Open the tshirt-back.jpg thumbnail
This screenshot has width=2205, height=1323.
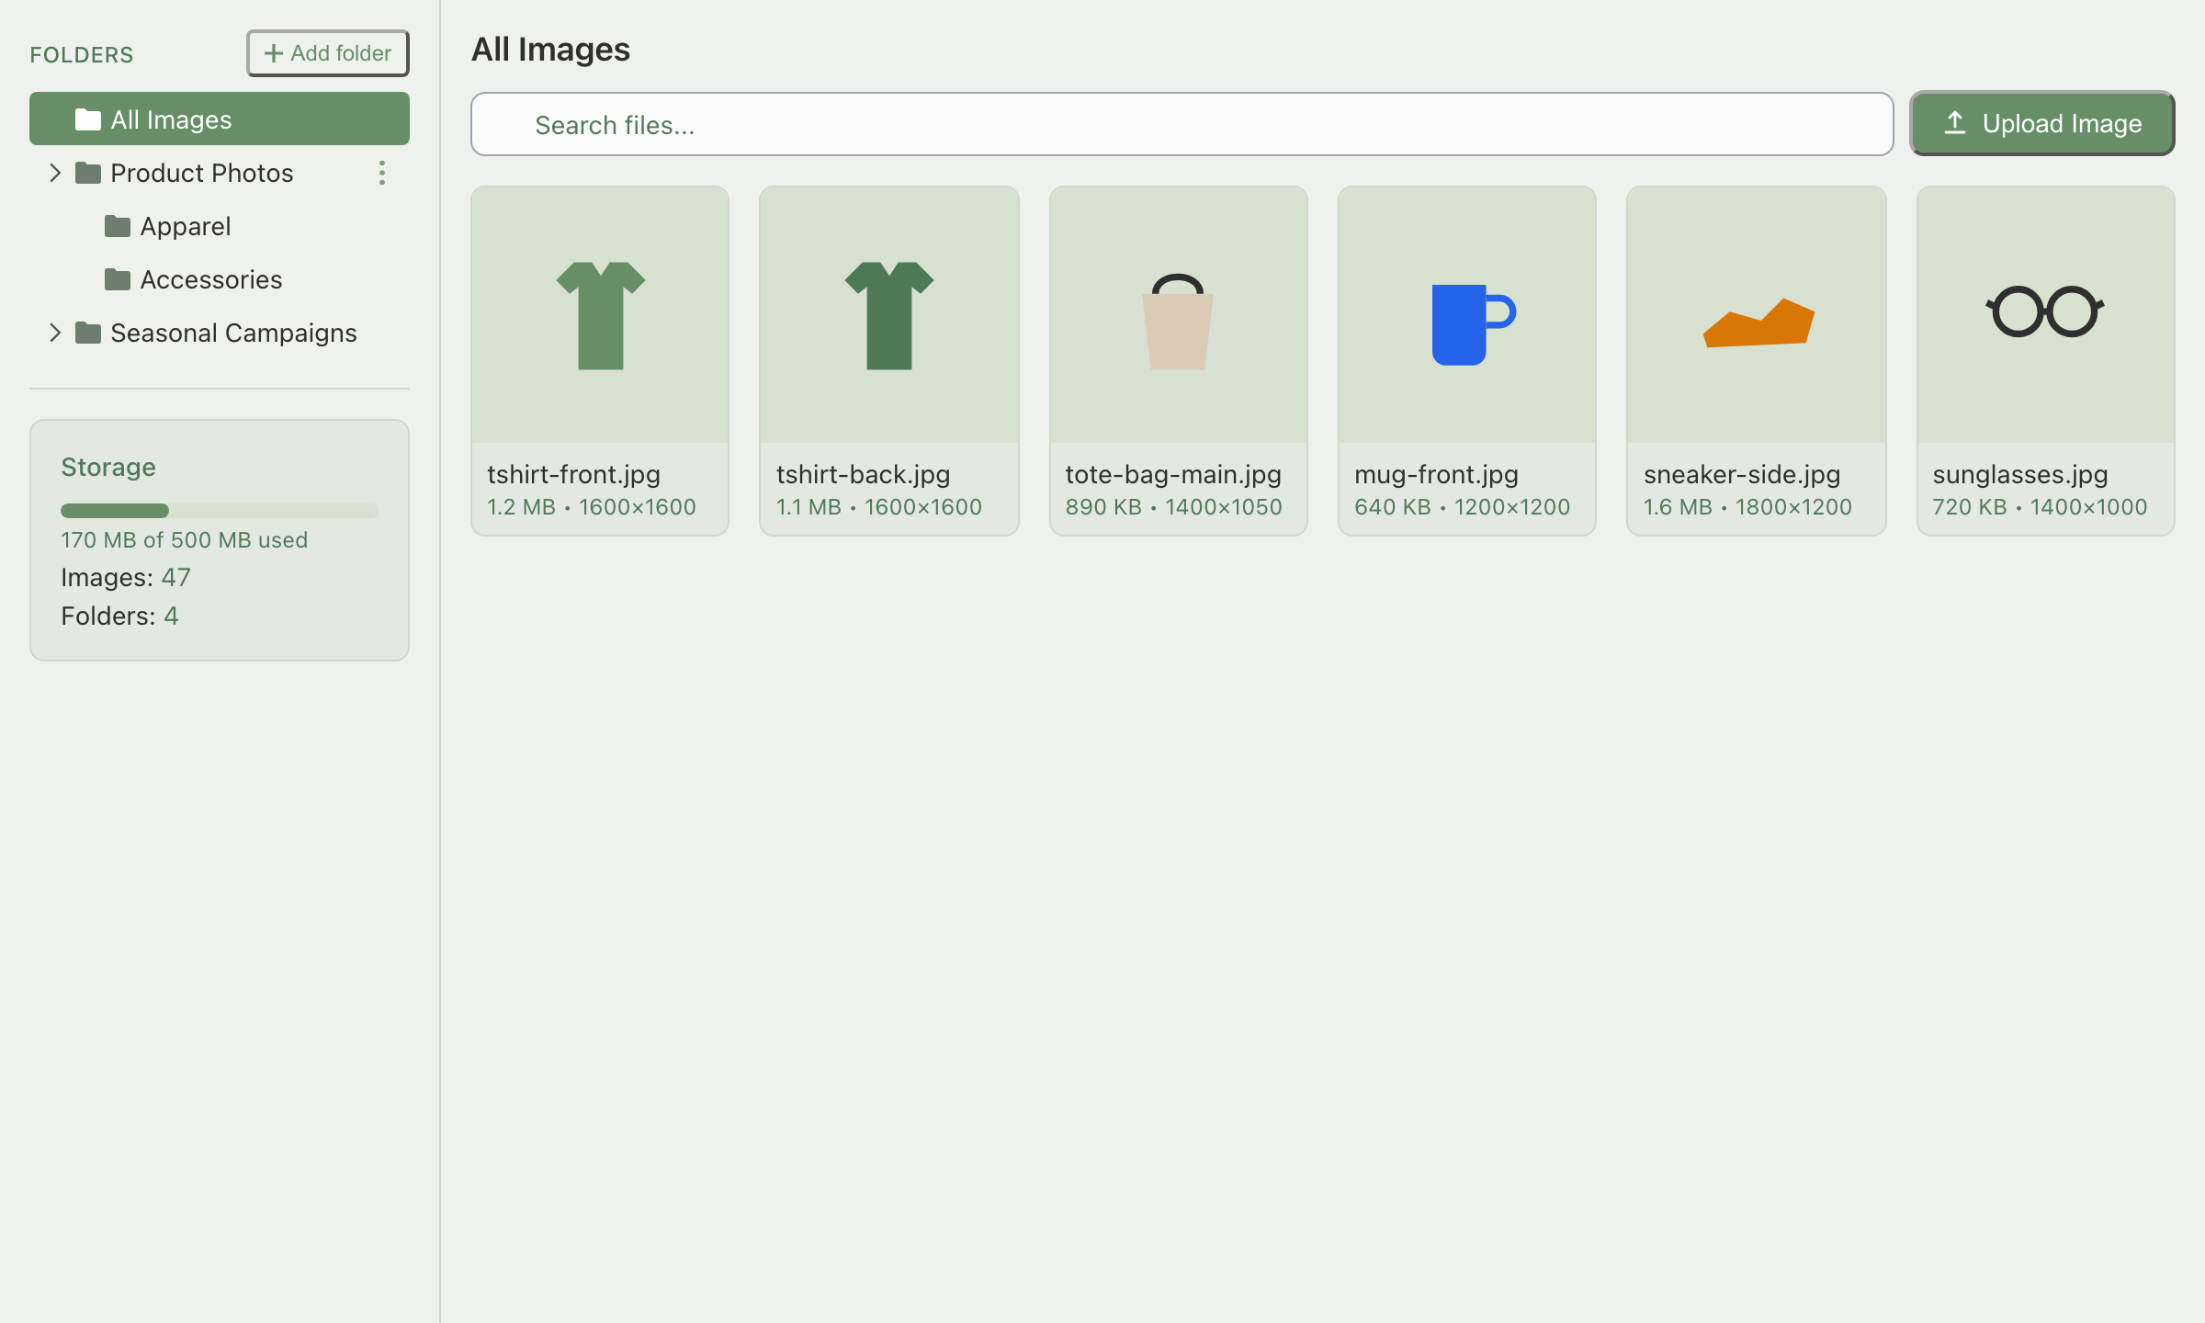[889, 315]
